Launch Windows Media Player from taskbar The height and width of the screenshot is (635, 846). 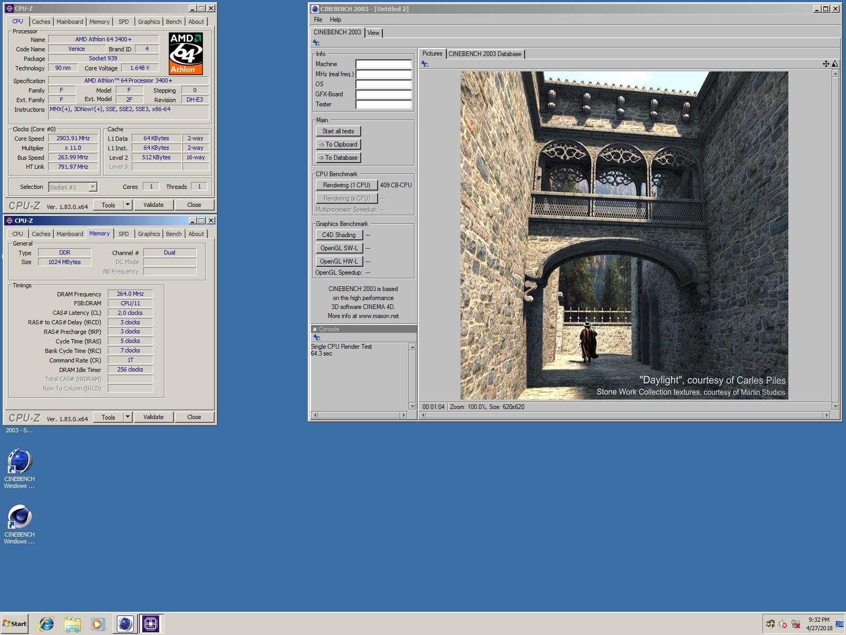tap(98, 624)
